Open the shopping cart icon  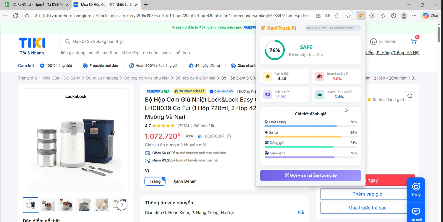[x=414, y=41]
